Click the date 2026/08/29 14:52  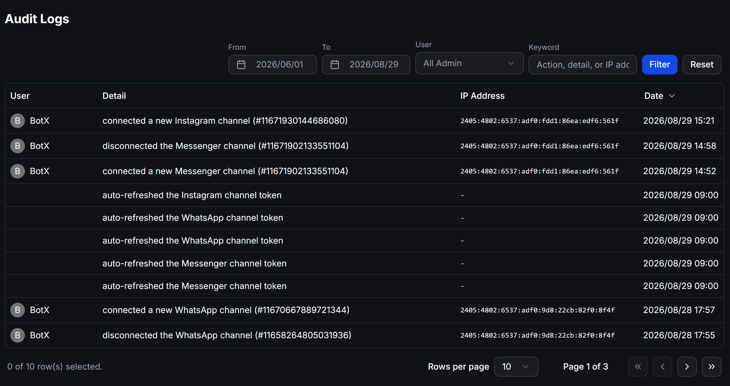[x=680, y=171]
